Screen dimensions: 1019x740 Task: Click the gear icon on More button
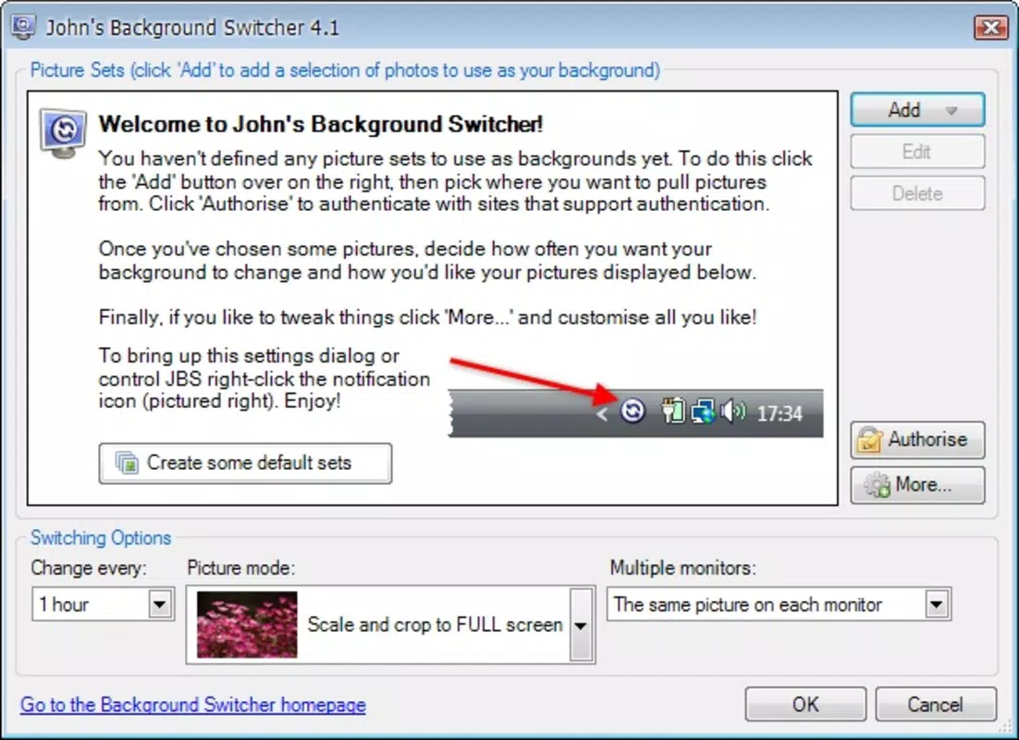click(877, 485)
